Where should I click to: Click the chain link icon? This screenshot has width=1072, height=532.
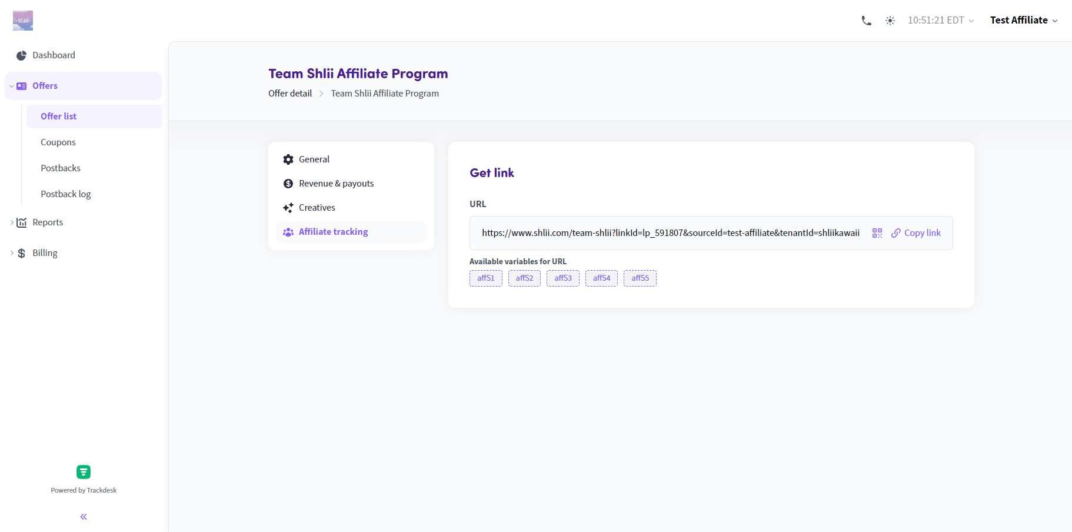point(896,233)
